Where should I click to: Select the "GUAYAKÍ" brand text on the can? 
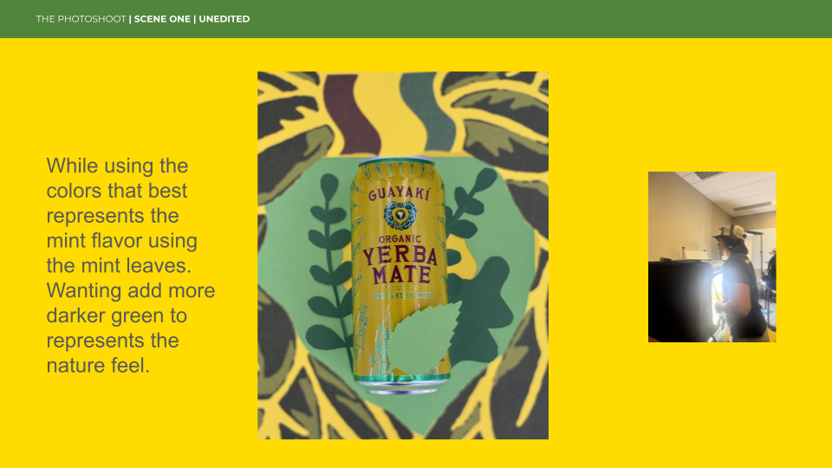(x=399, y=193)
